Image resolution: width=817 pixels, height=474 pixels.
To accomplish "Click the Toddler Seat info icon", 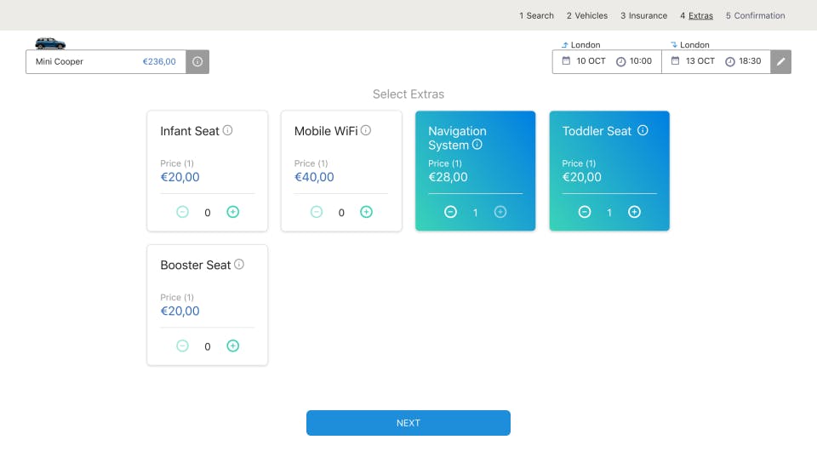I will click(643, 131).
